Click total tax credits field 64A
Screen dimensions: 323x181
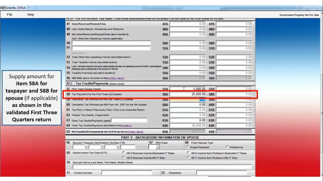[188, 125]
